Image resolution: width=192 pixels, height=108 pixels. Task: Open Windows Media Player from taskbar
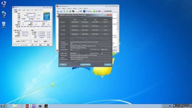click(x=21, y=106)
